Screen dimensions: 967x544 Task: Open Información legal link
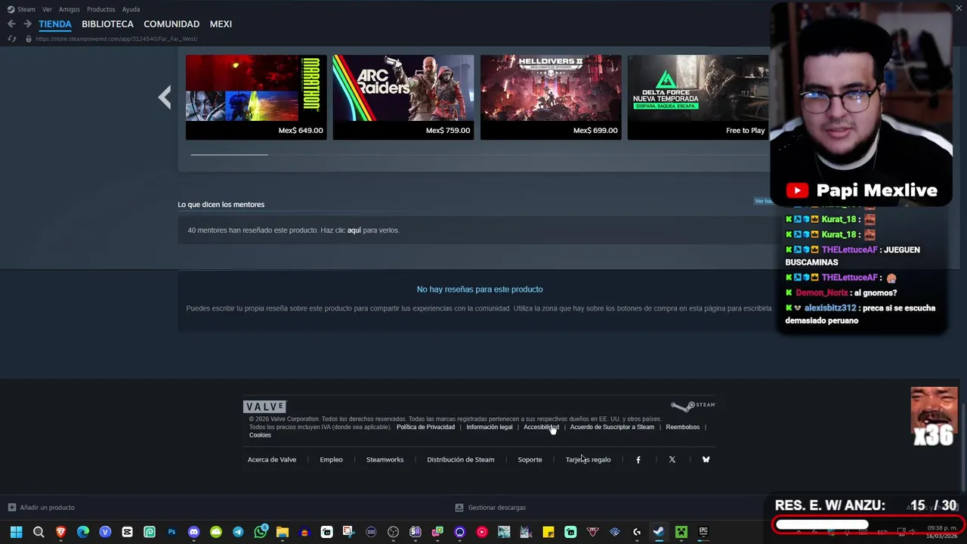[490, 427]
